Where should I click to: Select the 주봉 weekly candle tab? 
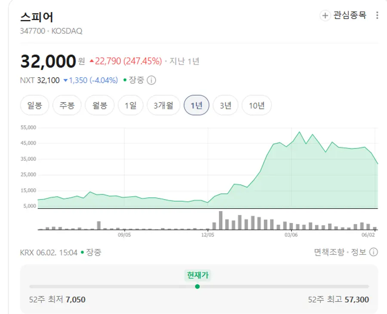(67, 105)
